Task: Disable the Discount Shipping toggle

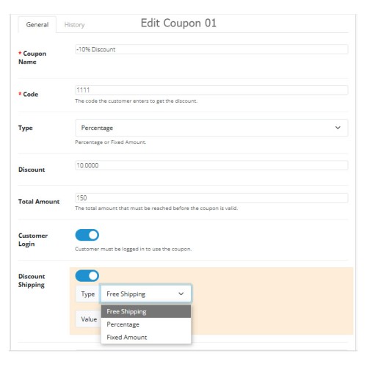Action: point(87,276)
